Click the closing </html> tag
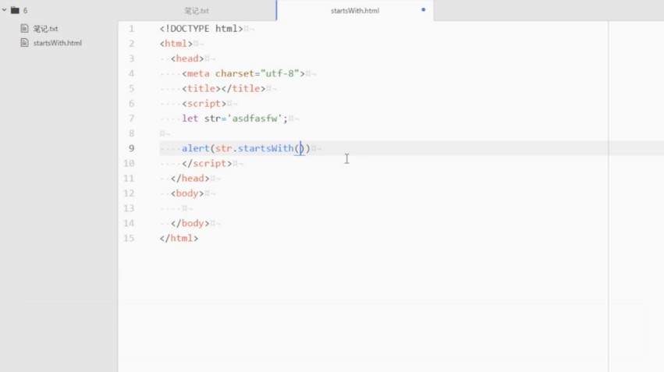This screenshot has width=664, height=372. point(179,239)
